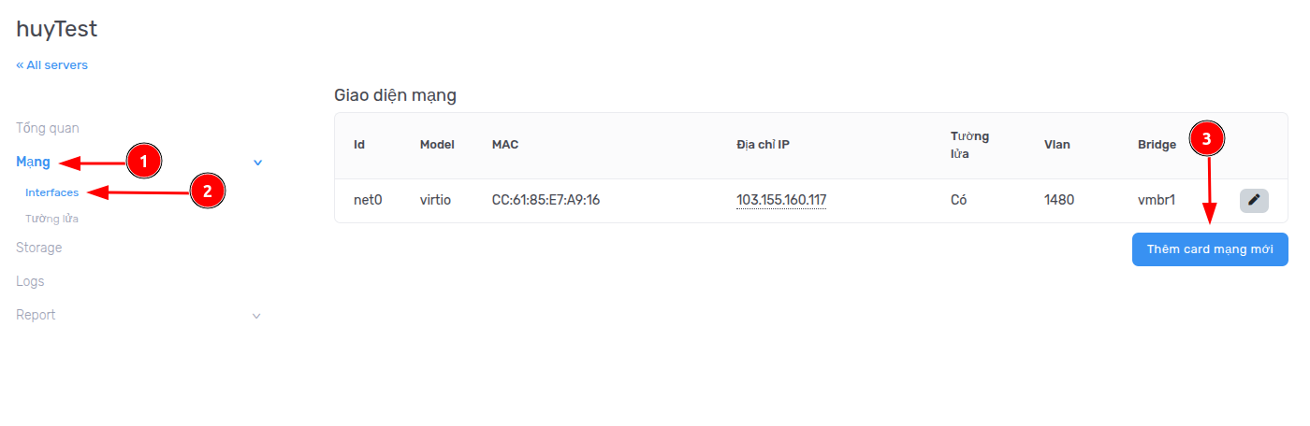Select the Mạng sidebar menu
The width and height of the screenshot is (1310, 426).
point(34,163)
